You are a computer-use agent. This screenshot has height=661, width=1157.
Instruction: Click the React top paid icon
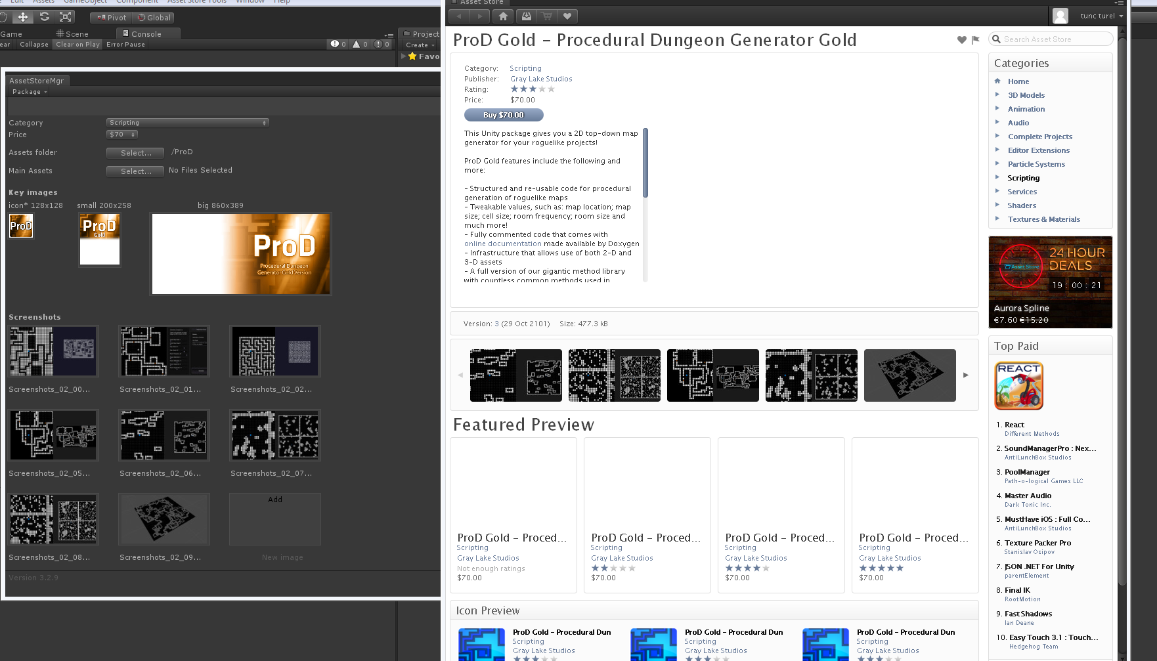1018,386
